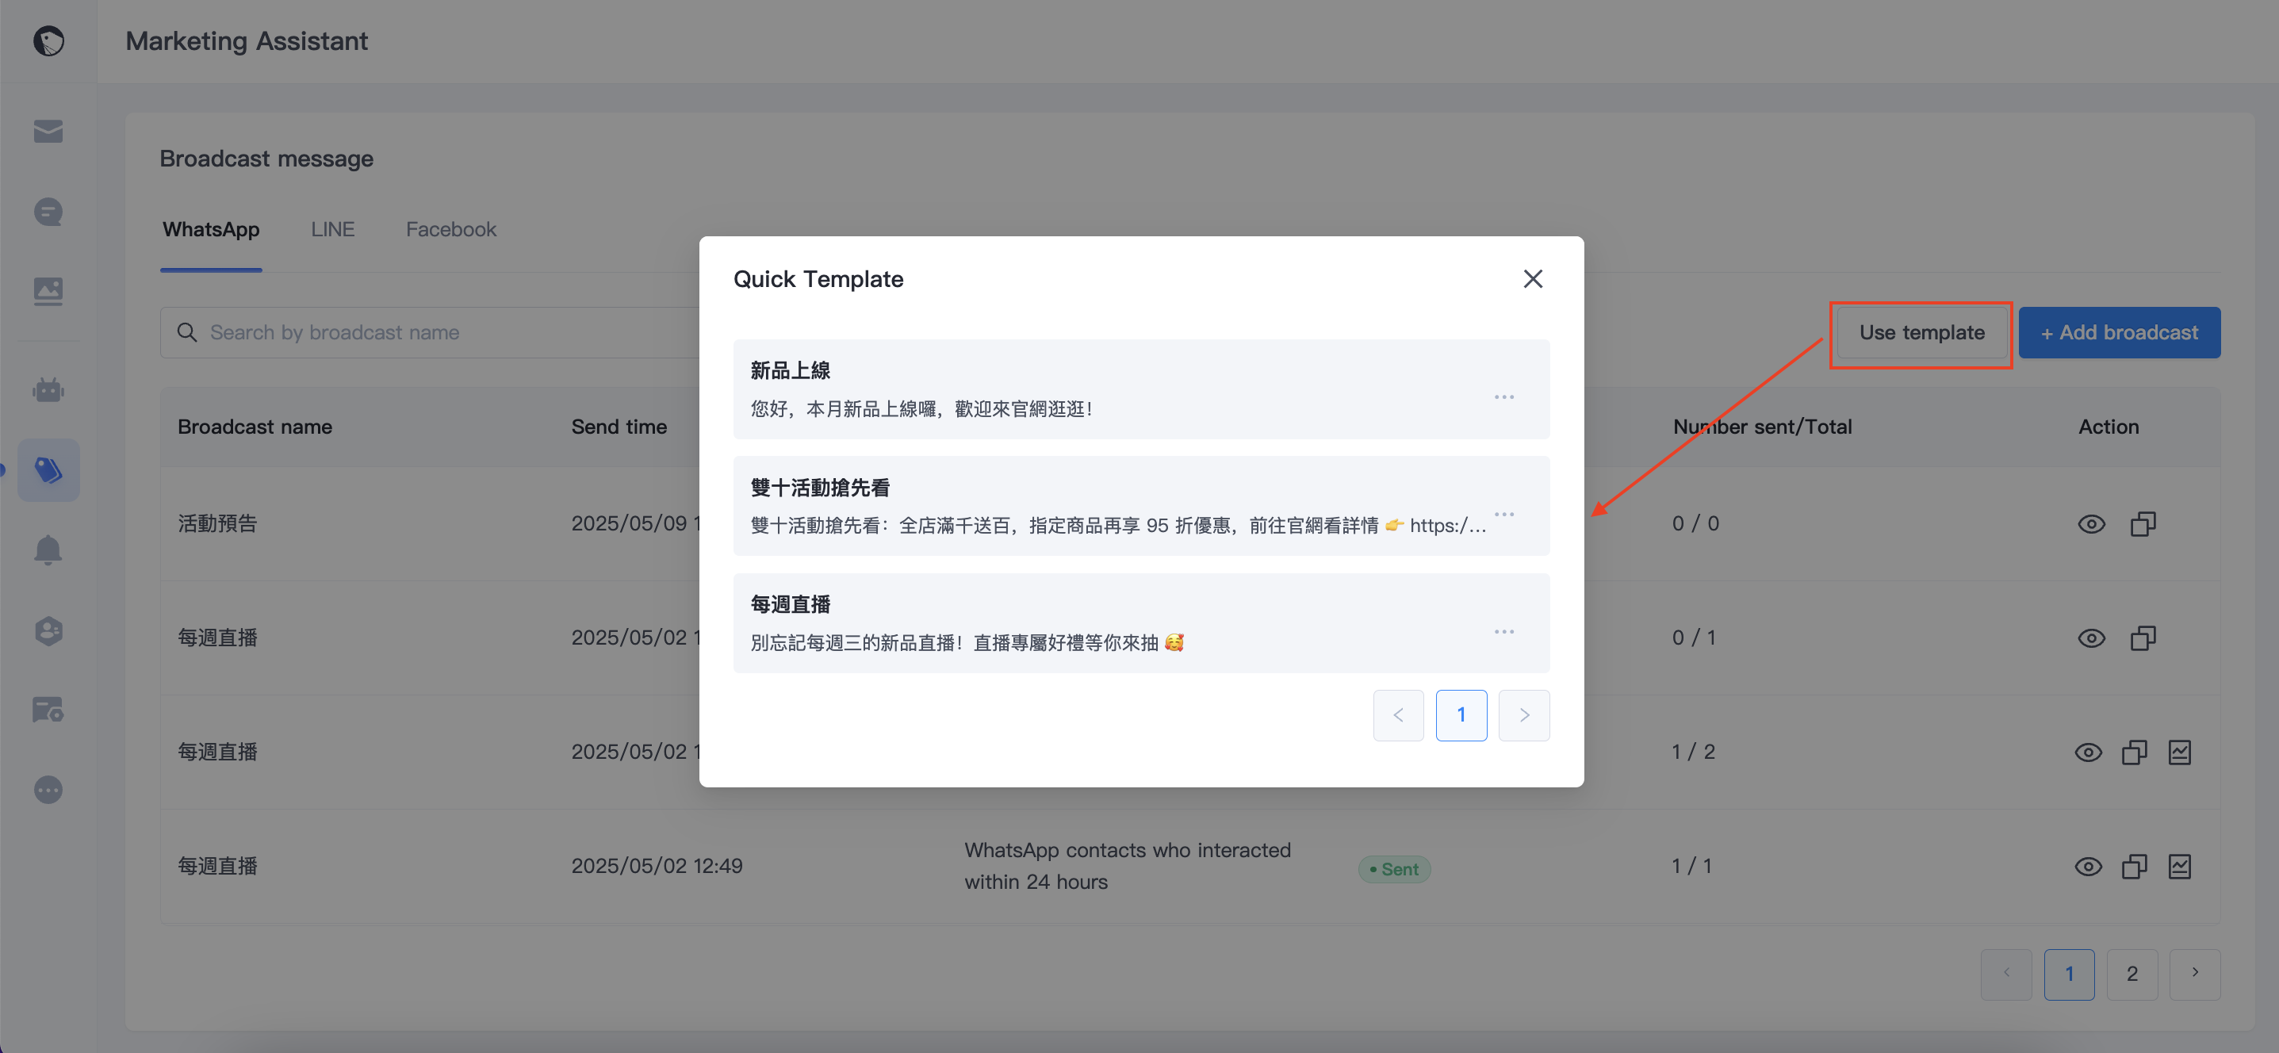The image size is (2279, 1053).
Task: Open the contacts badge sidebar icon
Action: (48, 630)
